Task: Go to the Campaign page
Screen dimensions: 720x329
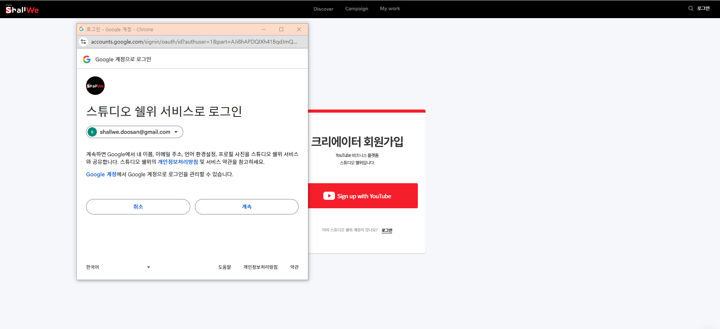Action: click(357, 8)
